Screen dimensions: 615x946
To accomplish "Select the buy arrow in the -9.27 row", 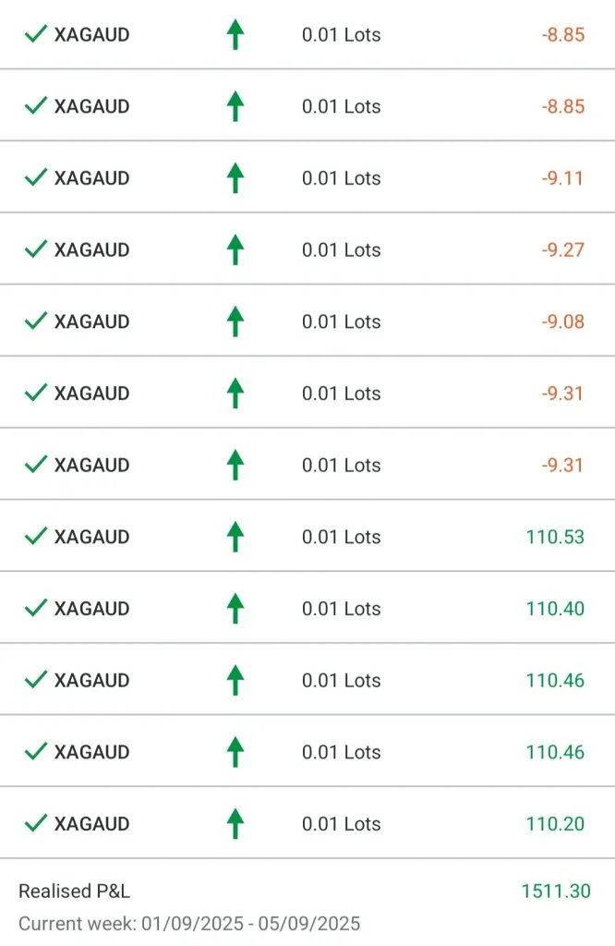I will point(235,249).
